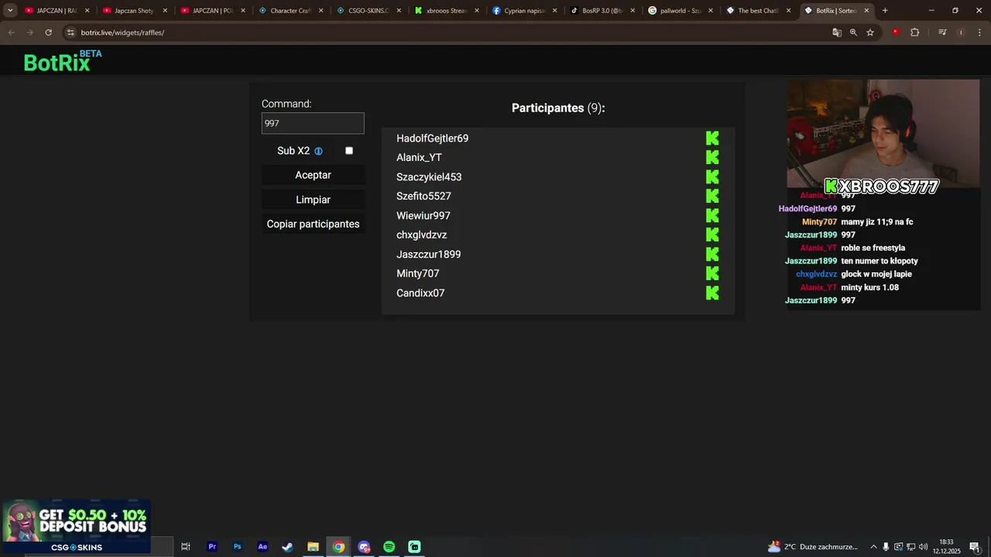Click chat message 'roble se freestyla'
The width and height of the screenshot is (991, 557).
coord(873,248)
